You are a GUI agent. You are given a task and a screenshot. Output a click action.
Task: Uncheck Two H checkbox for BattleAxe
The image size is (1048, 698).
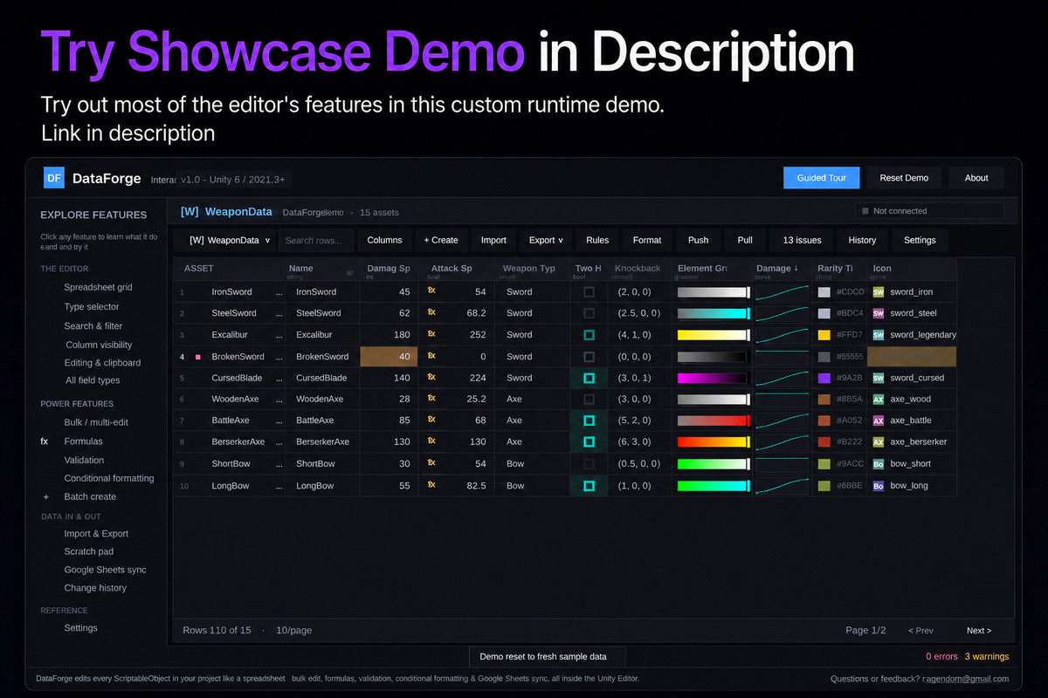[x=589, y=421]
